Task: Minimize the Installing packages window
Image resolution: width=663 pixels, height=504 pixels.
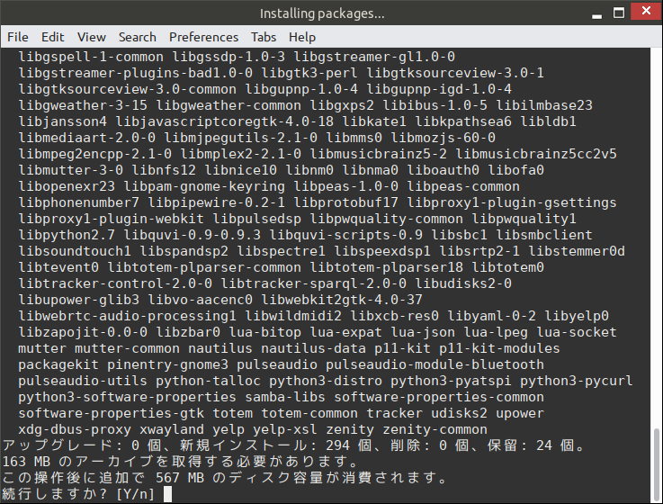Action: (x=597, y=14)
